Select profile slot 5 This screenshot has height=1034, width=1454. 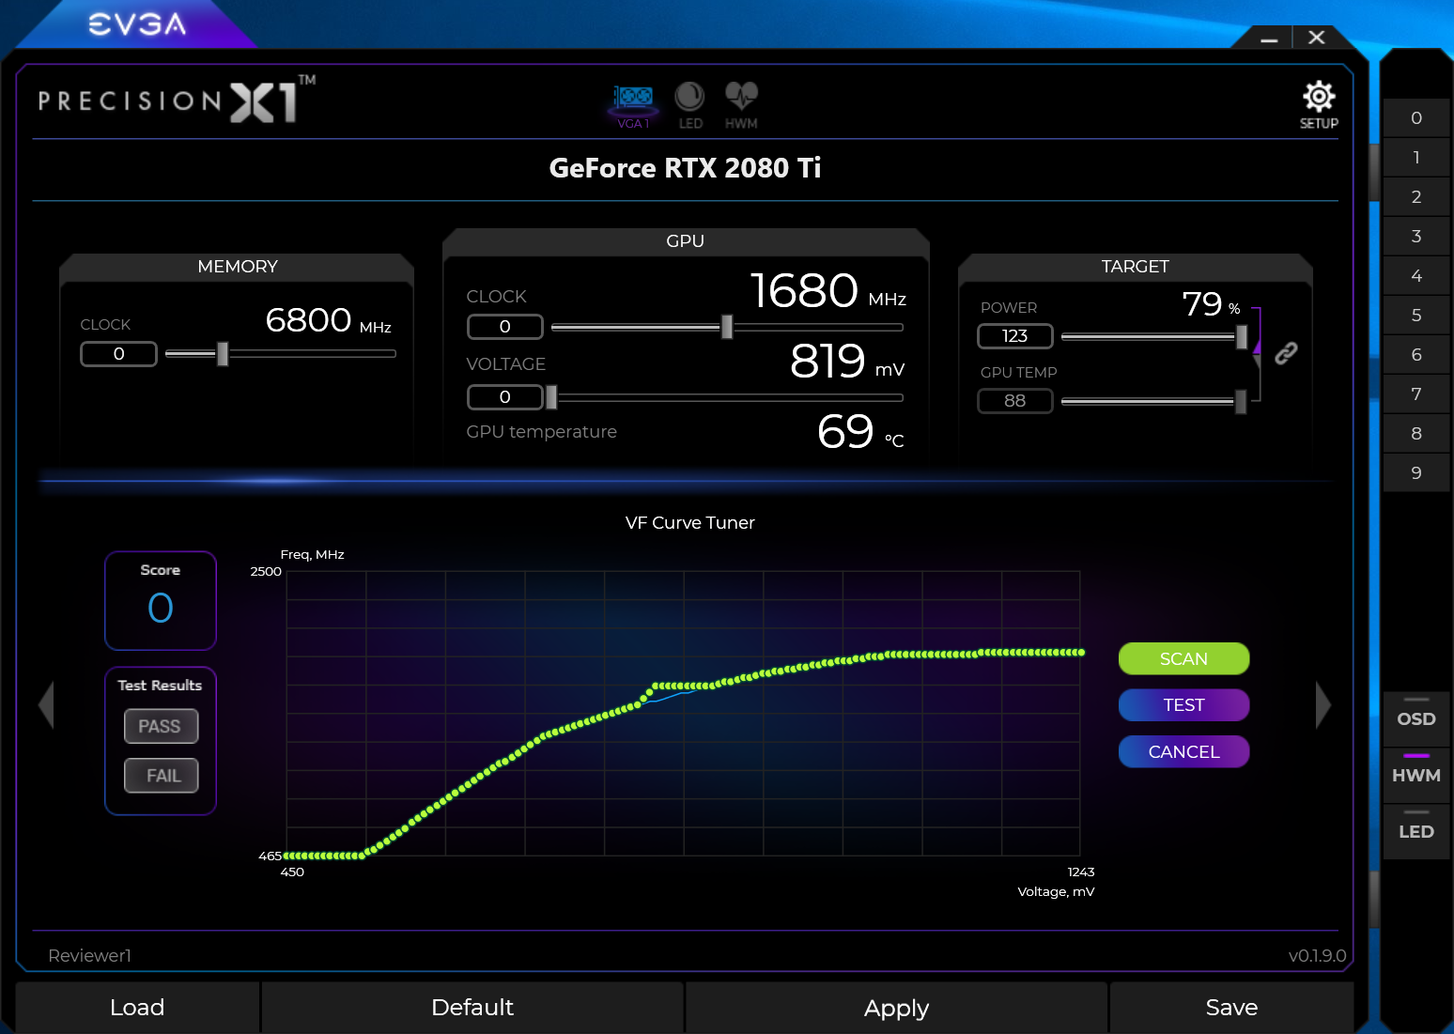tap(1416, 316)
